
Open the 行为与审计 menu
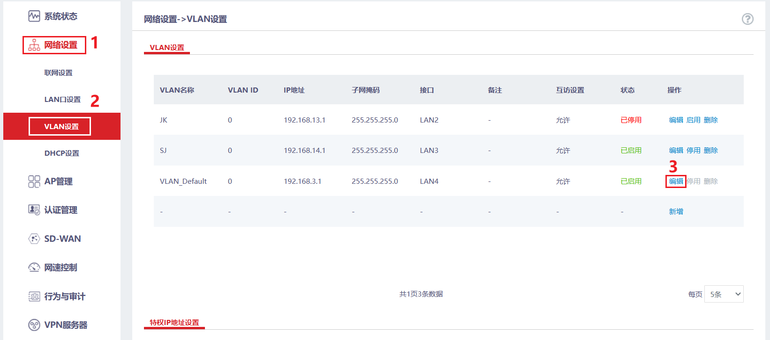65,297
